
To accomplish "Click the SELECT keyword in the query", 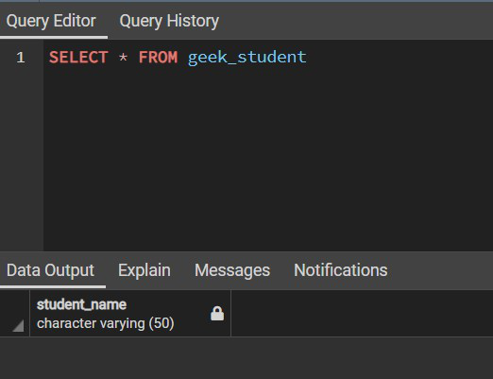I will click(78, 58).
